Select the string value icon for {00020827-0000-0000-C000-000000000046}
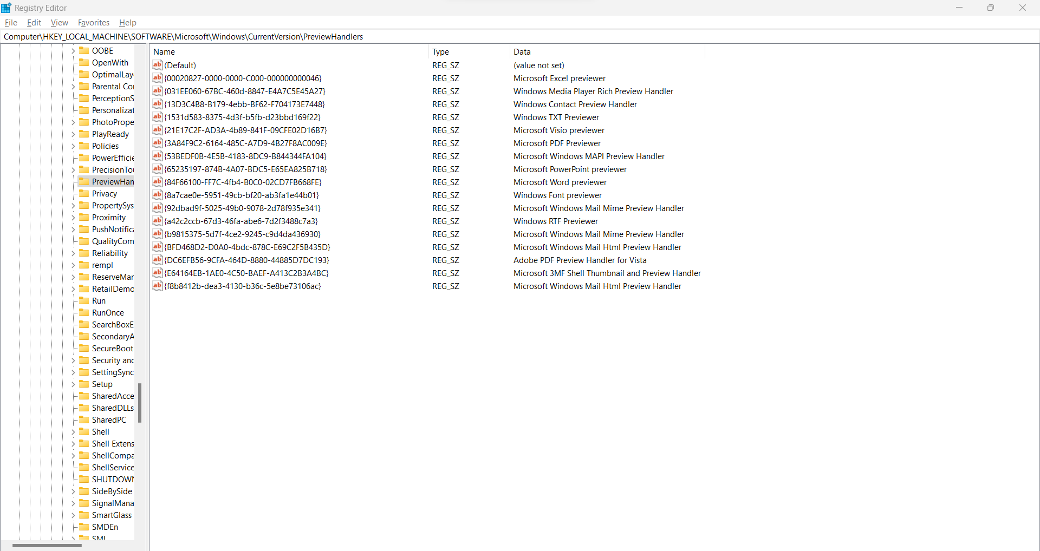 (157, 78)
